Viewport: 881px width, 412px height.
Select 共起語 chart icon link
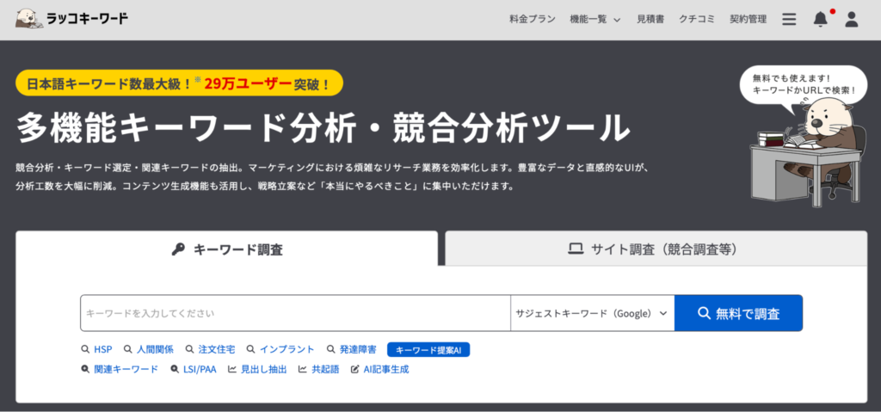[x=318, y=369]
